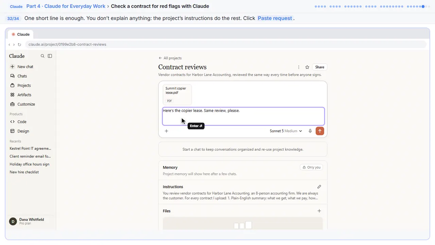Click the 32/34 step counter badge
Viewport: 435px width, 245px height.
pyautogui.click(x=13, y=18)
